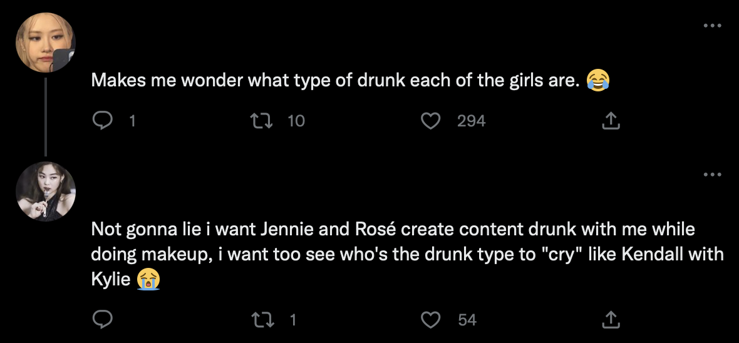
Task: Reply to the 'Not gonna lie' tweet
Action: [101, 320]
